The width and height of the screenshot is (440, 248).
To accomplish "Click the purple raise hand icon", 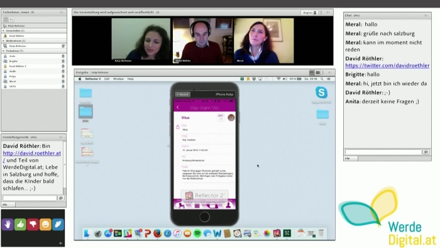I will click(x=8, y=225).
